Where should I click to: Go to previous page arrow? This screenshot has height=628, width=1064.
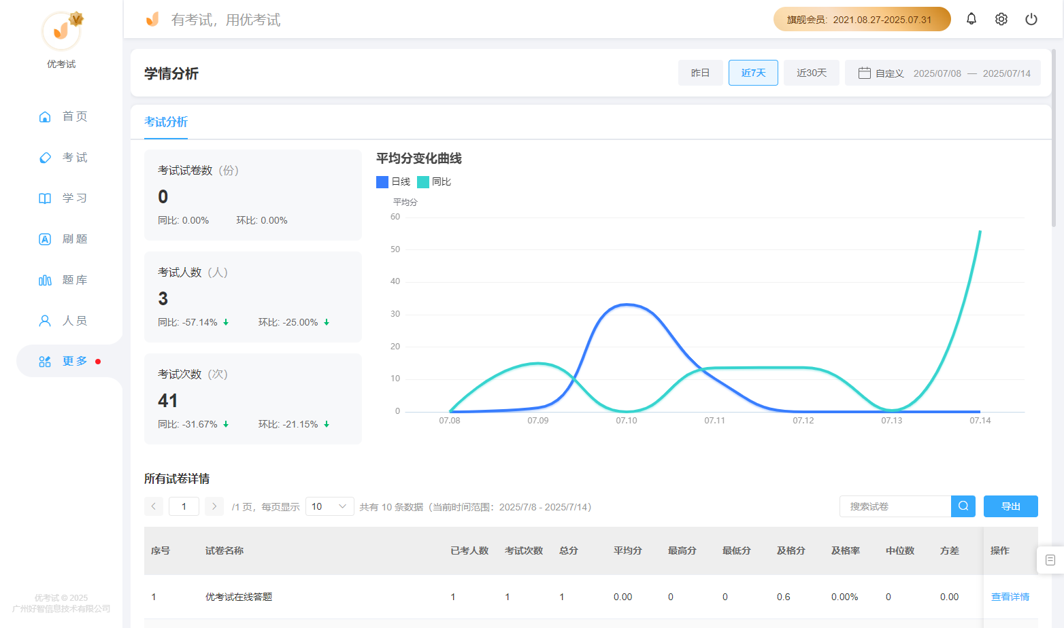154,506
